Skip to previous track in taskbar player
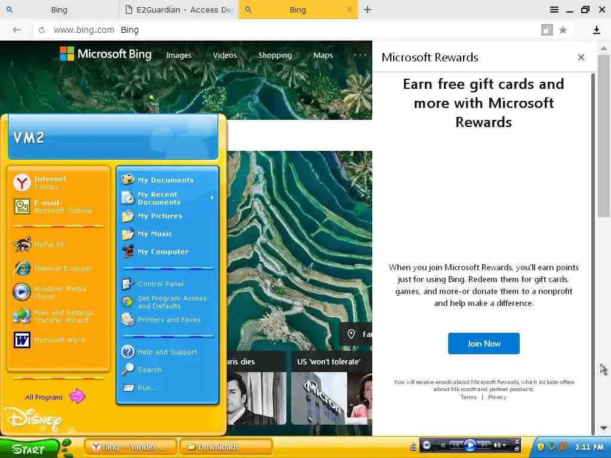 pos(456,445)
